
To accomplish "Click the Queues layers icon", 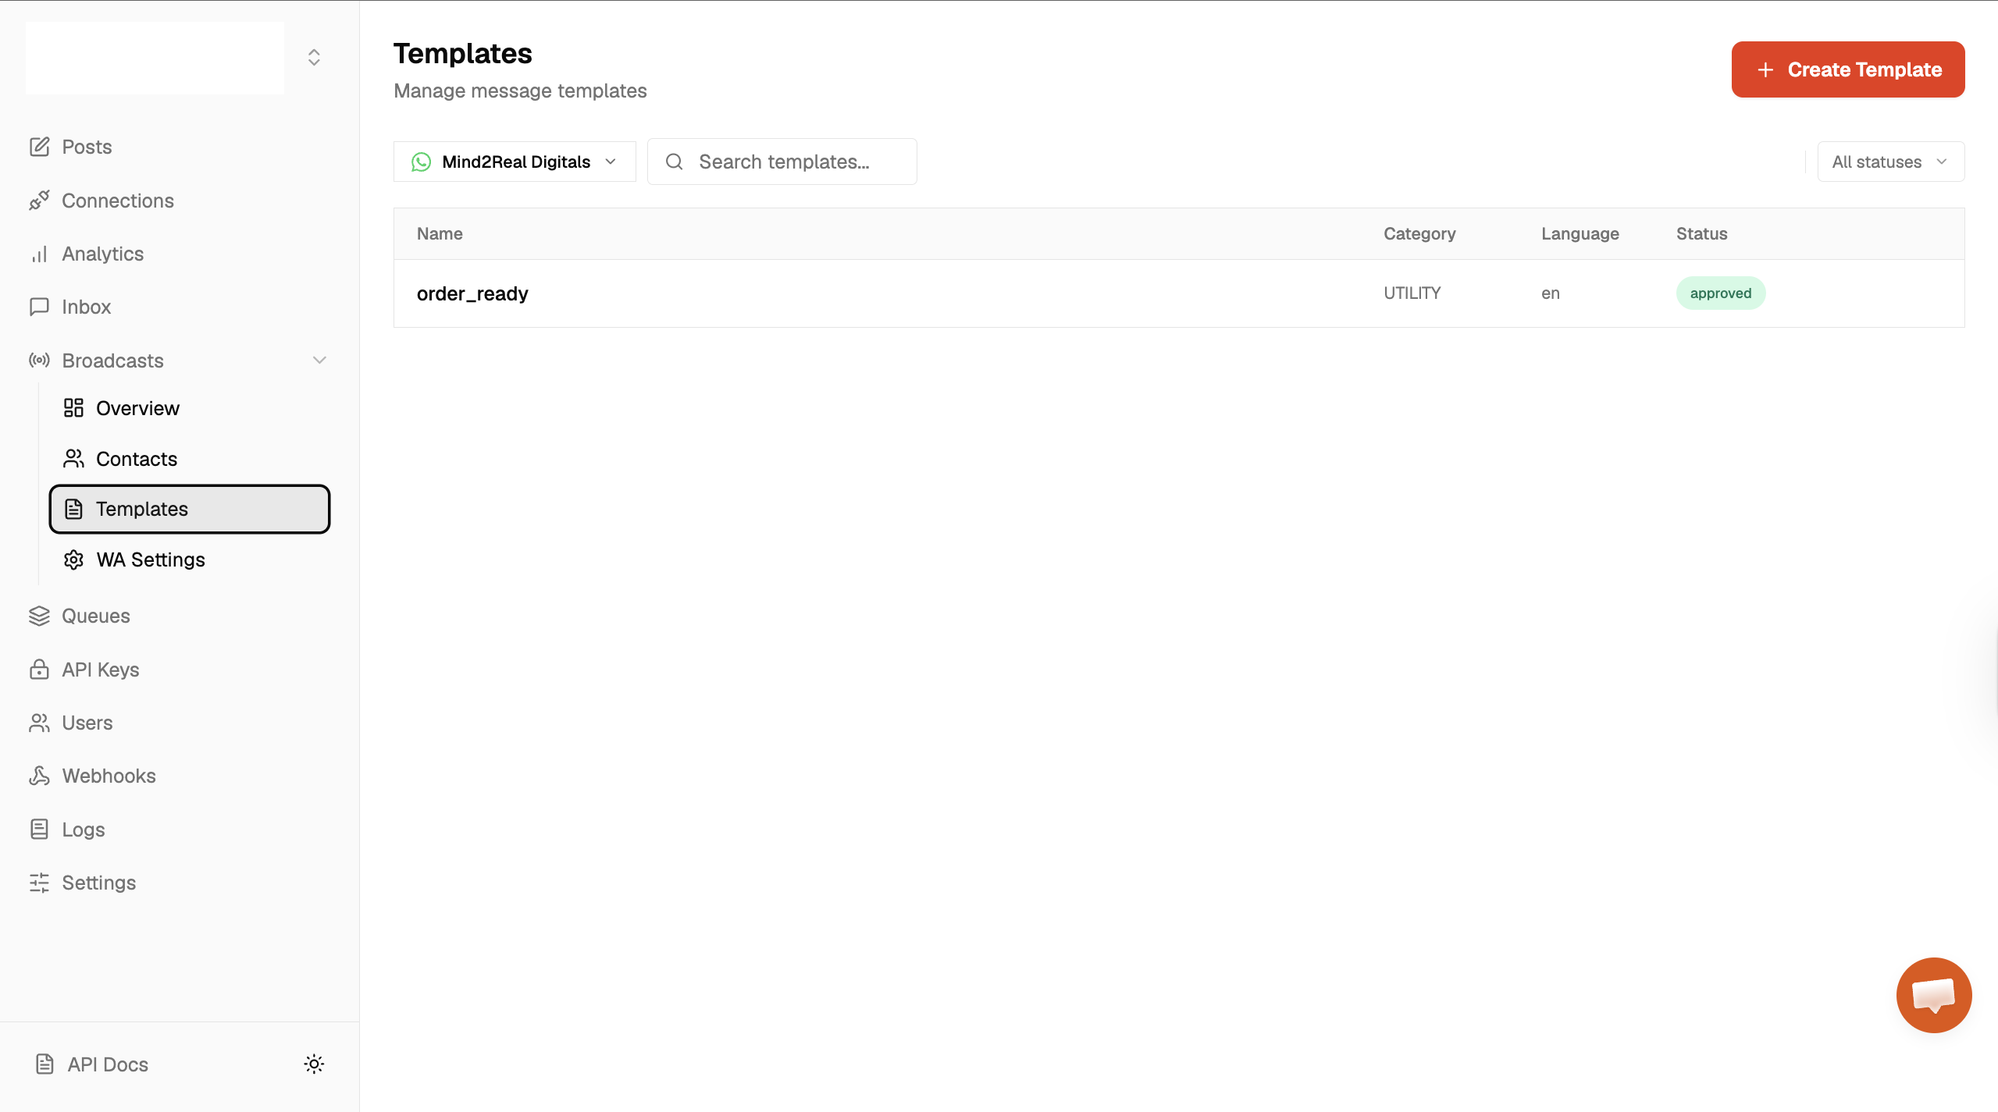I will [39, 616].
